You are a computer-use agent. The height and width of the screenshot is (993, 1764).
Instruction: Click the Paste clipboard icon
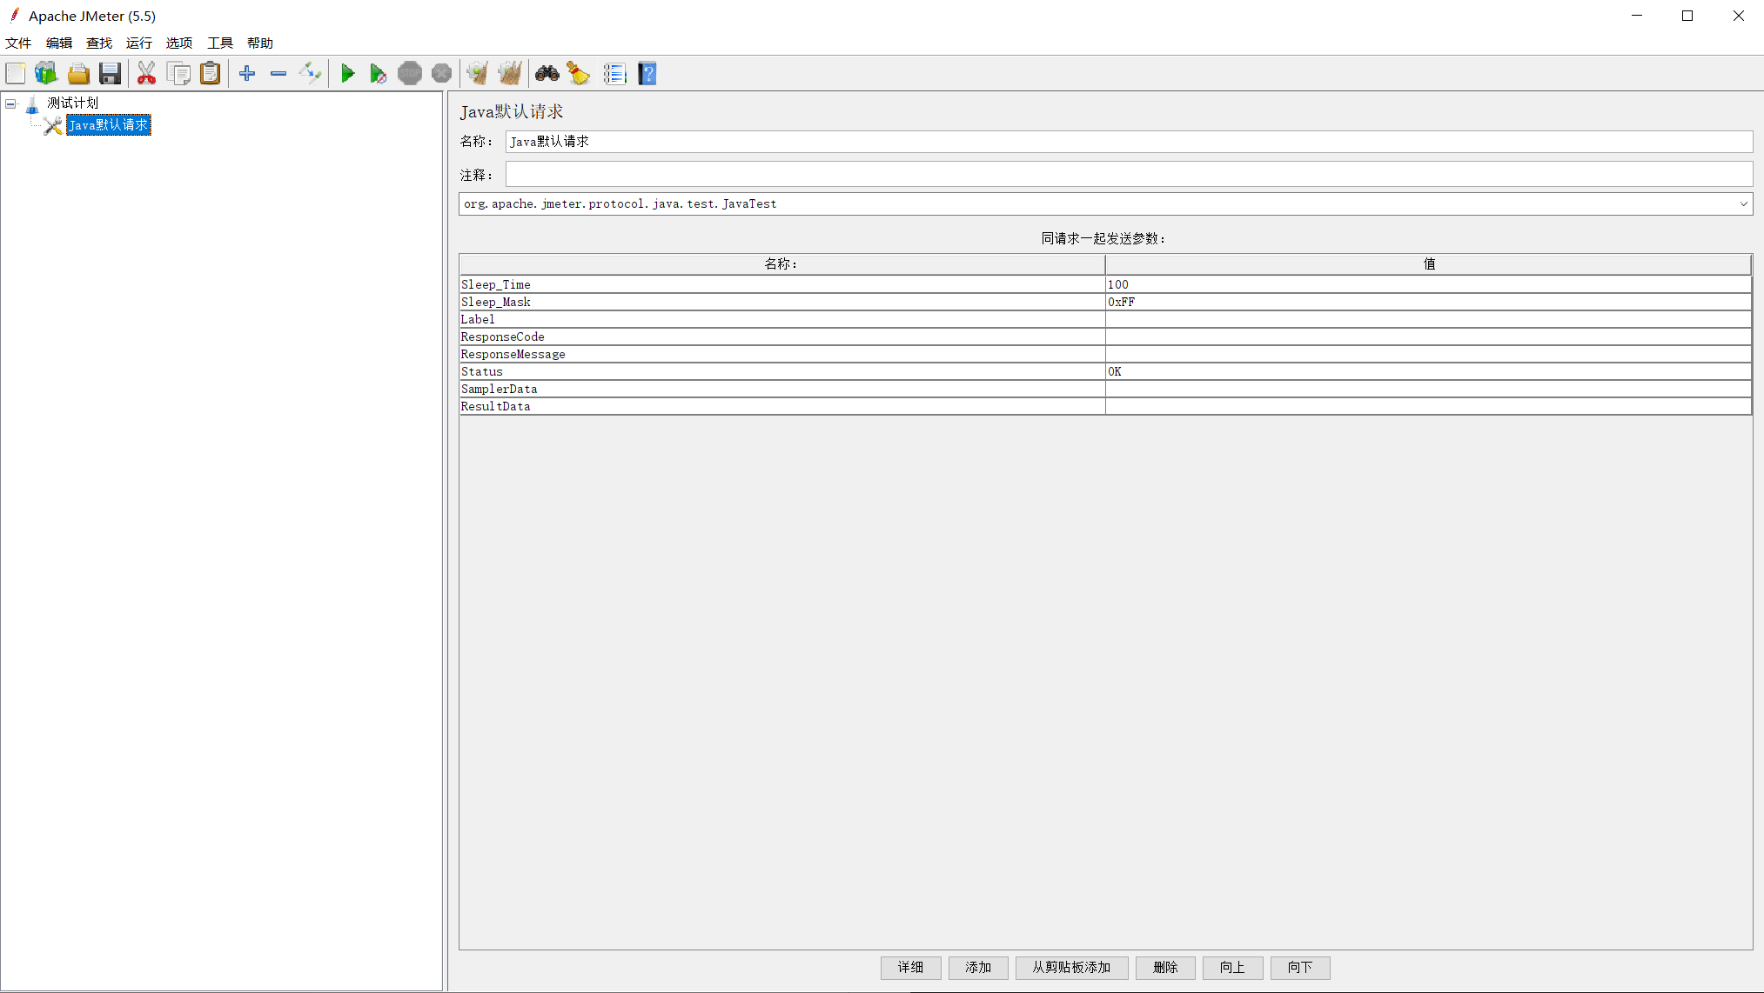211,74
